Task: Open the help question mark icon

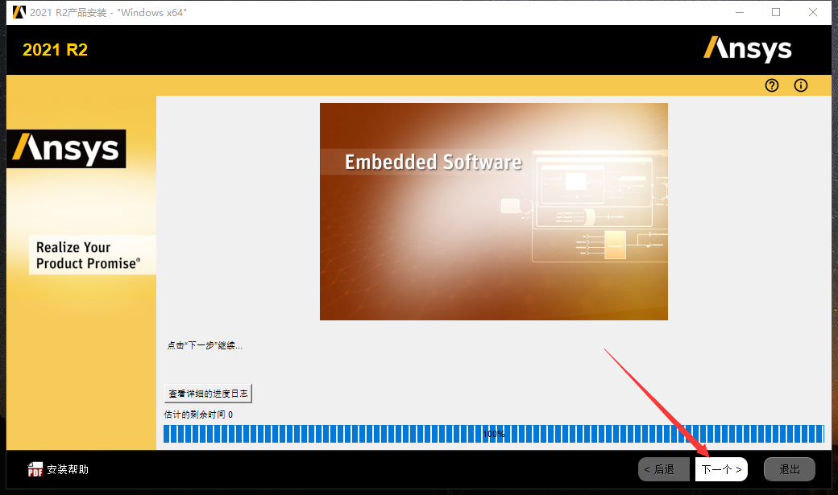Action: (771, 85)
